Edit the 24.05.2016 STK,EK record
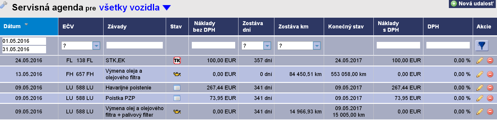 [480, 60]
